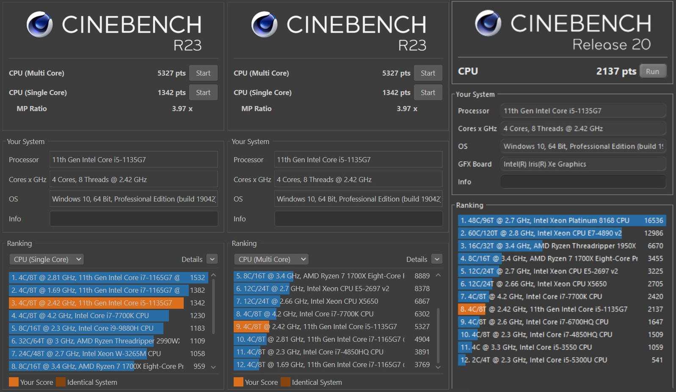This screenshot has height=392, width=676.
Task: Open the CPU (Single Core) ranking dropdown
Action: pos(47,259)
